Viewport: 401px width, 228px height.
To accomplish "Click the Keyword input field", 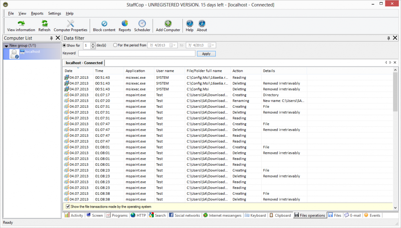I will click(136, 54).
